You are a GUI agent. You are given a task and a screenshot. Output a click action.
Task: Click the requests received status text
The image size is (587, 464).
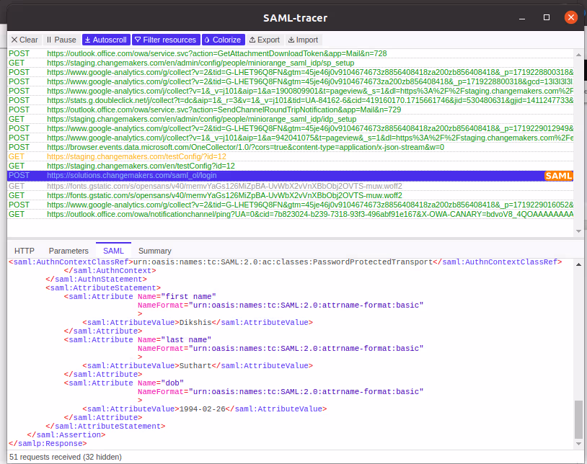coord(66,457)
